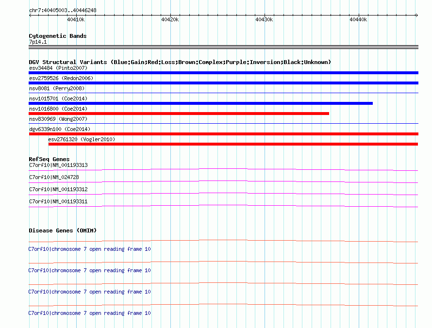Click the blue bar under nsv1015701
432x328 pixels.
click(x=200, y=103)
